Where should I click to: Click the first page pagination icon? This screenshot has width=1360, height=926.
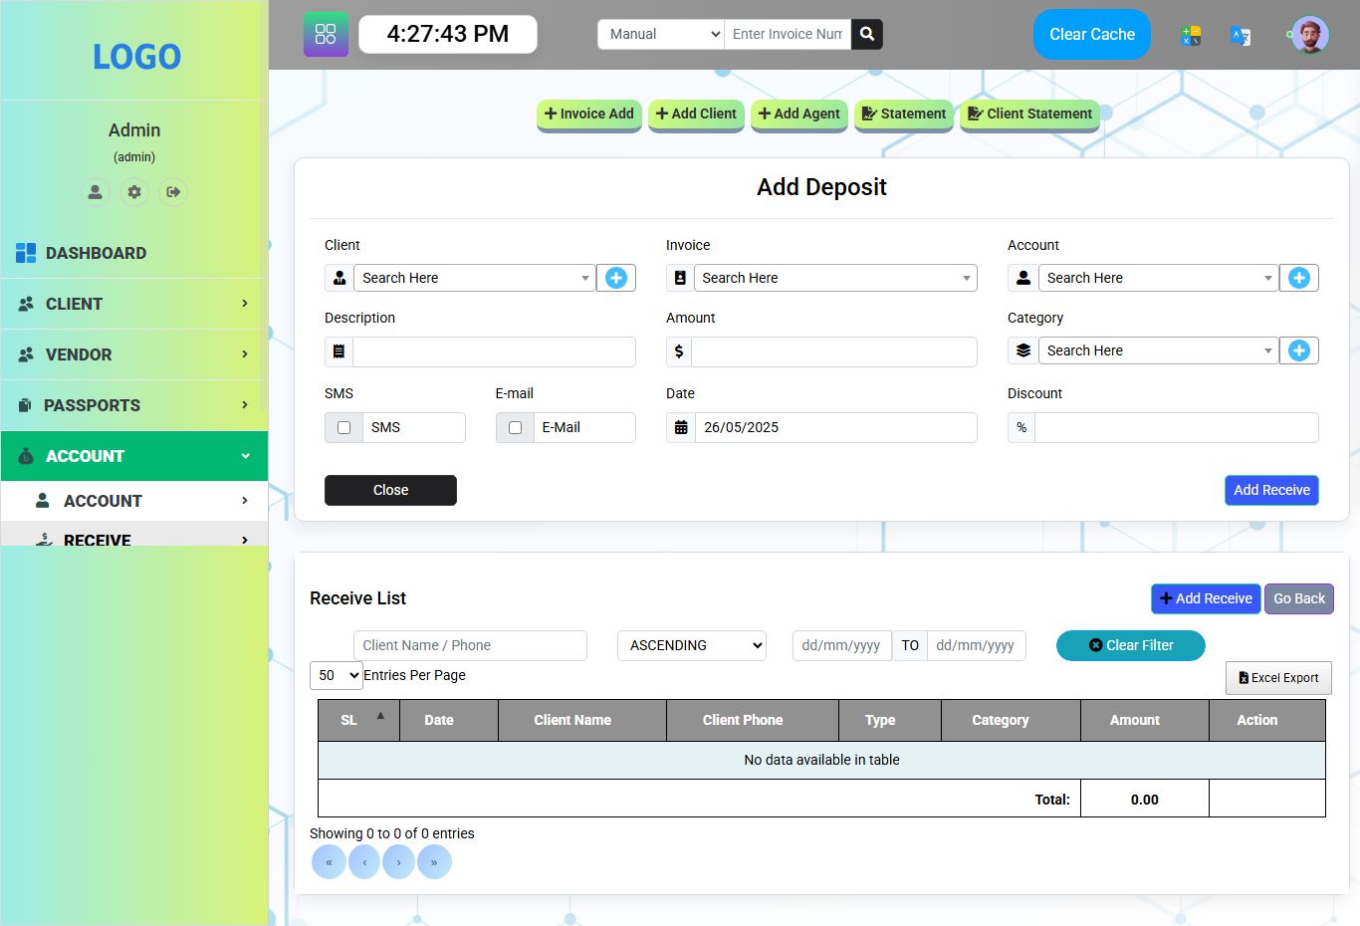tap(329, 862)
